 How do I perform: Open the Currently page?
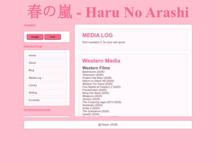click(47, 100)
